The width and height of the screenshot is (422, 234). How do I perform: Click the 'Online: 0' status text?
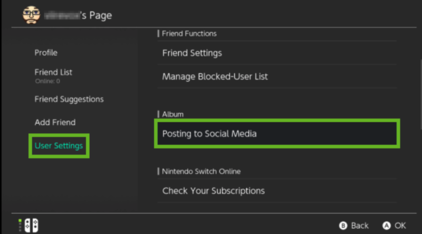click(47, 81)
